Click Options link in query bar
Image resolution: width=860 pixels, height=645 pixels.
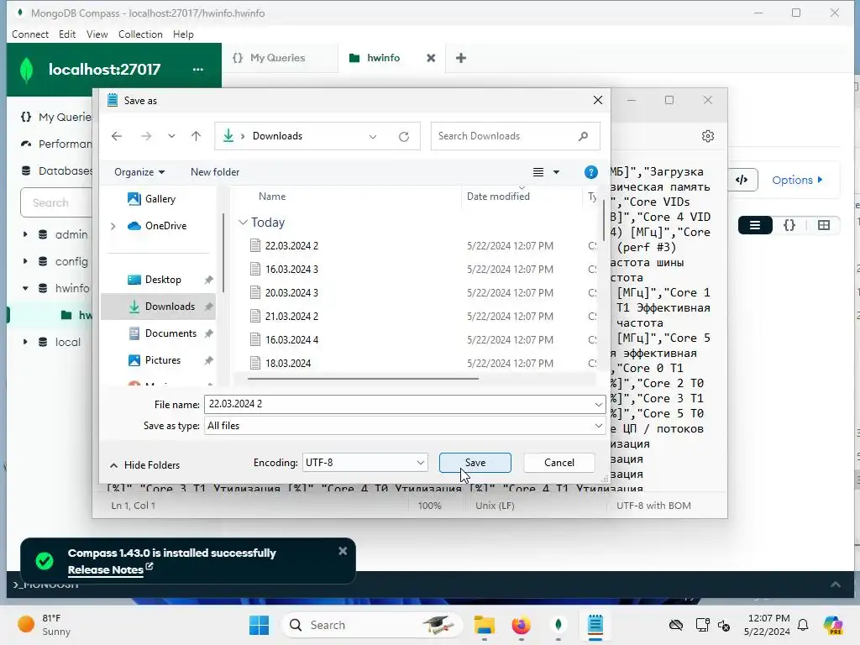(x=797, y=180)
